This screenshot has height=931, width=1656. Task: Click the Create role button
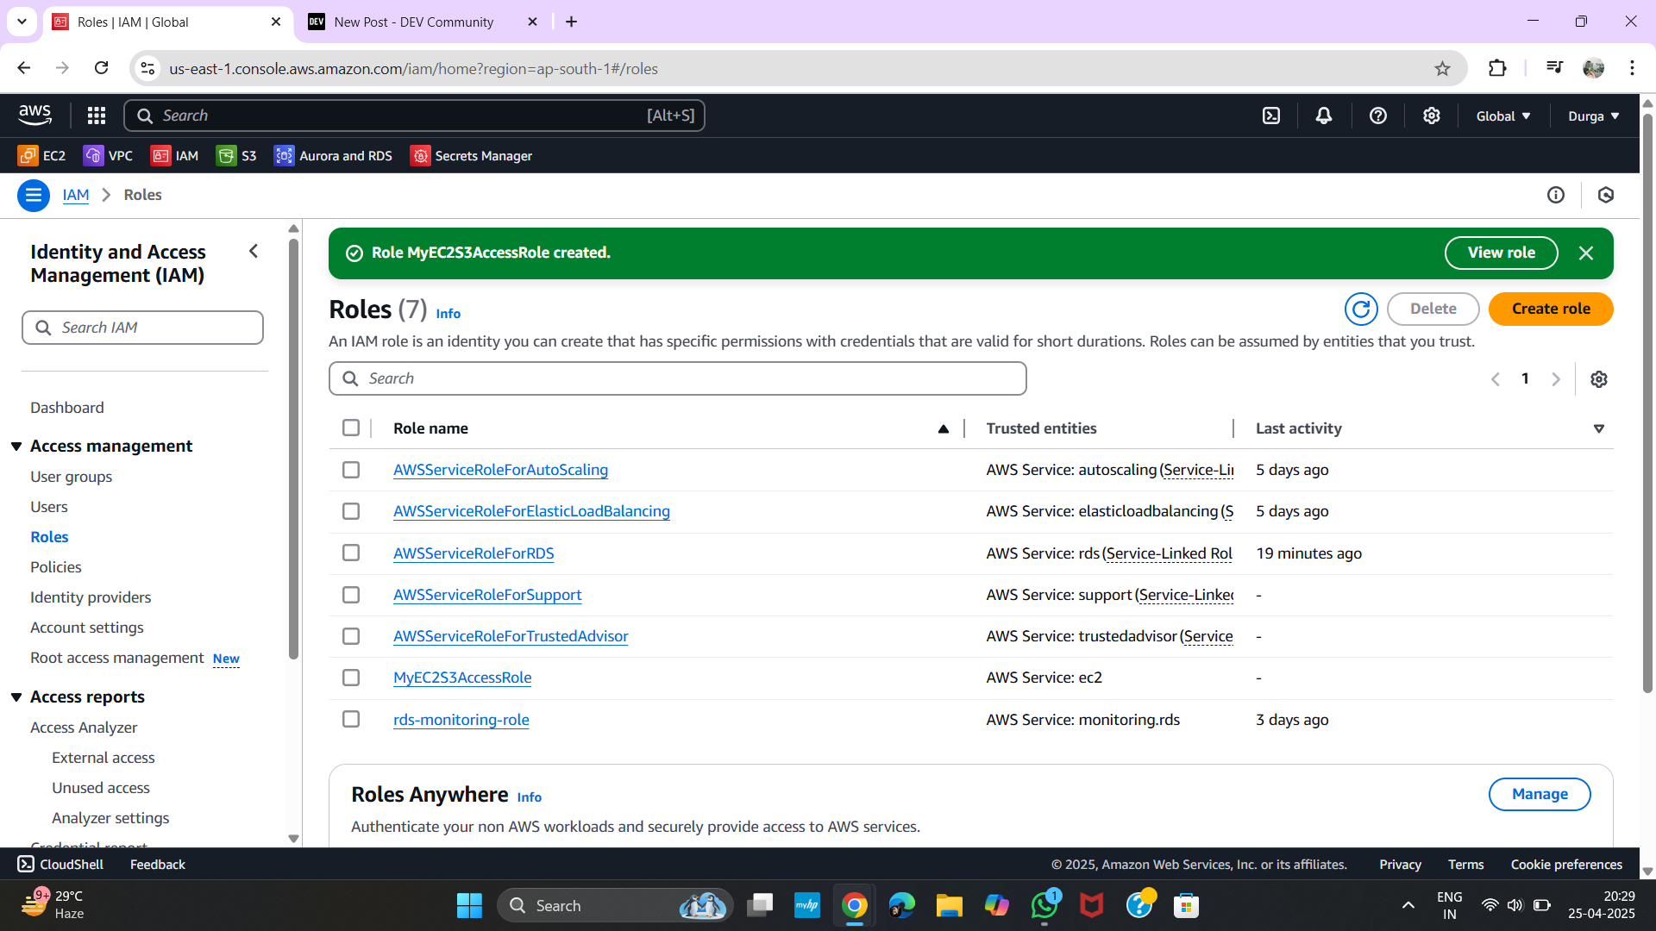click(1551, 309)
